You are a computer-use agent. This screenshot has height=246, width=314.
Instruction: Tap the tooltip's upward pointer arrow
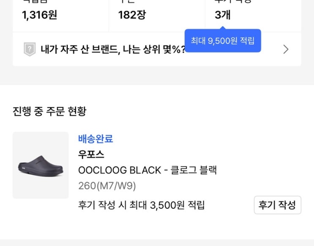click(x=223, y=28)
